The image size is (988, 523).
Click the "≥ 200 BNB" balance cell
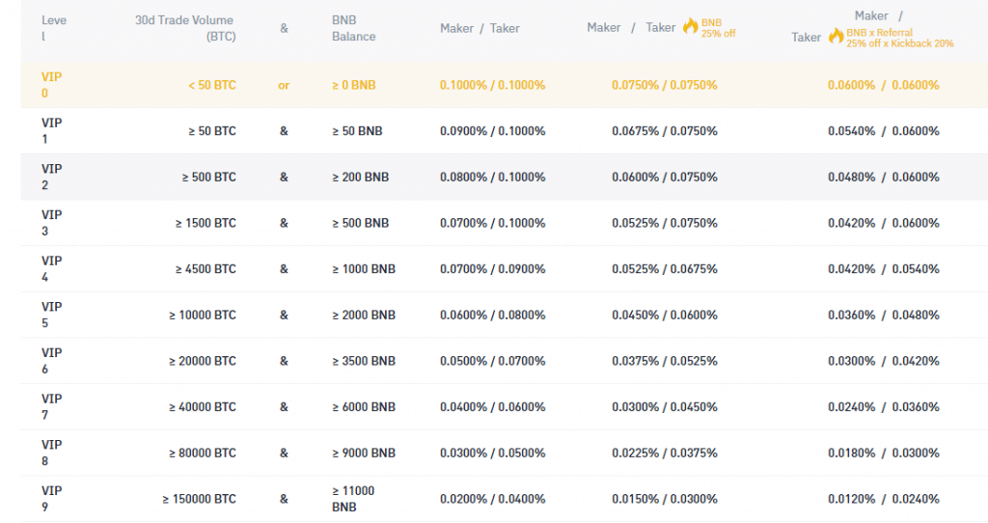point(361,177)
